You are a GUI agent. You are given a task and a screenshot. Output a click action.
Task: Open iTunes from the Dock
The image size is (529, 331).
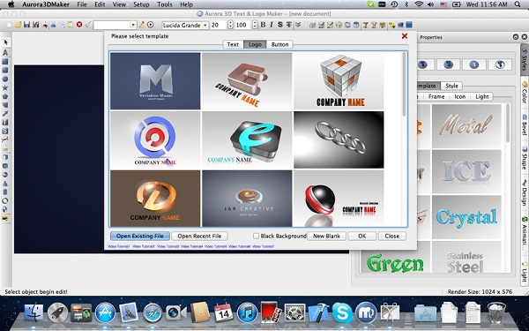[247, 312]
